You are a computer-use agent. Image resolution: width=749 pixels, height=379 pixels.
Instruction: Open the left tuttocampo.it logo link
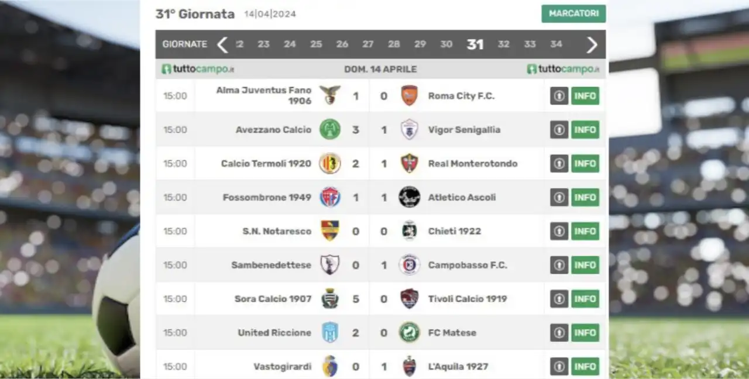click(198, 69)
